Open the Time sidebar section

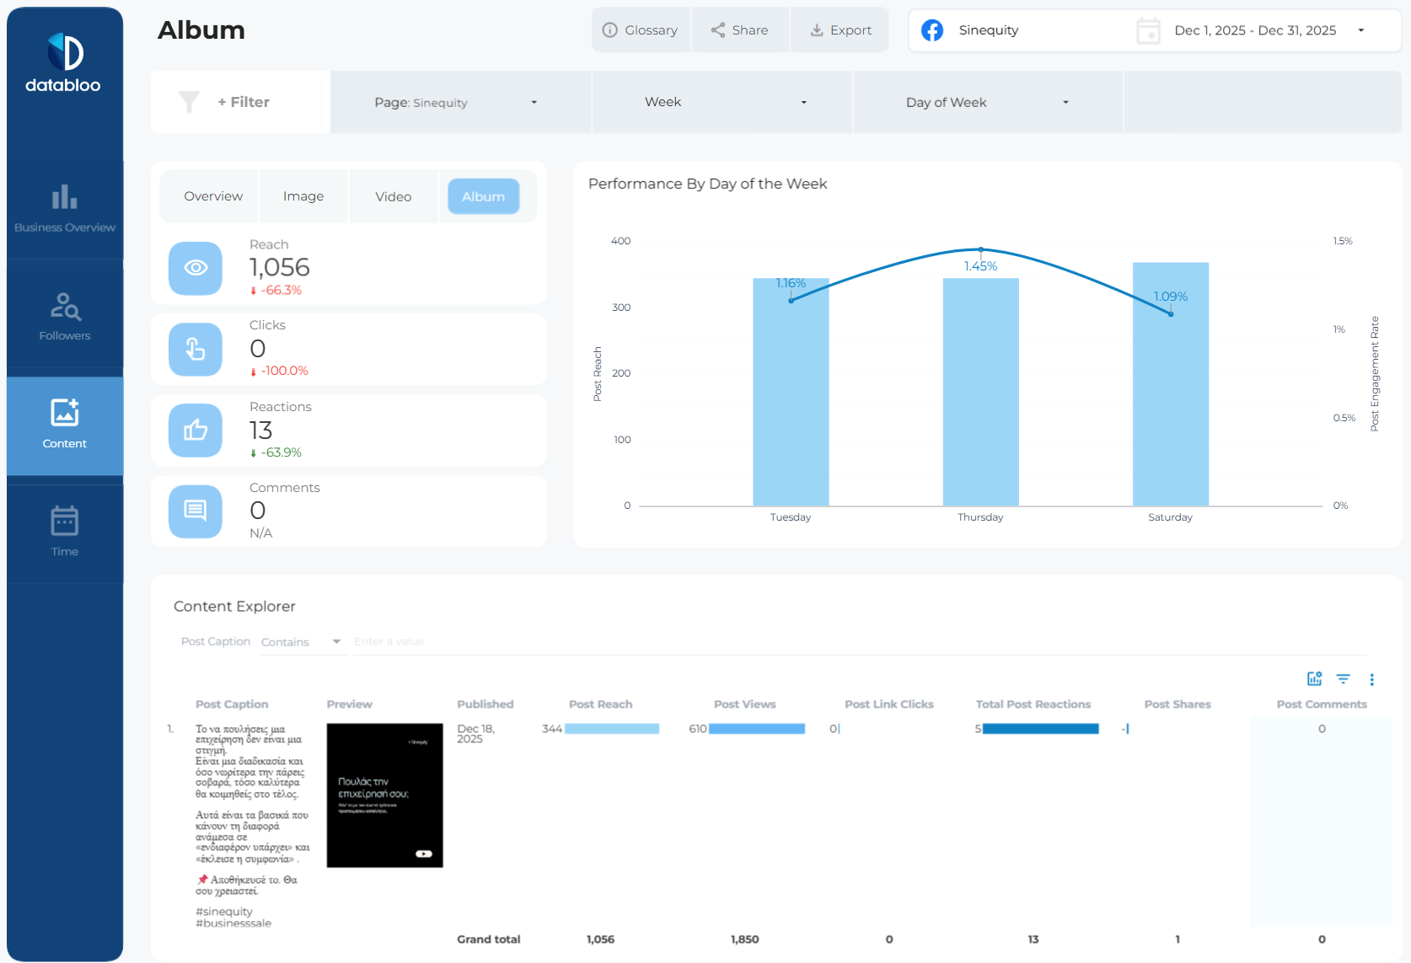tap(65, 532)
